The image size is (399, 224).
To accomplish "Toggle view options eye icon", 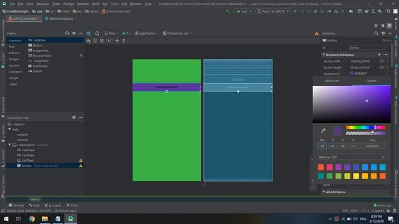I will tap(89, 40).
